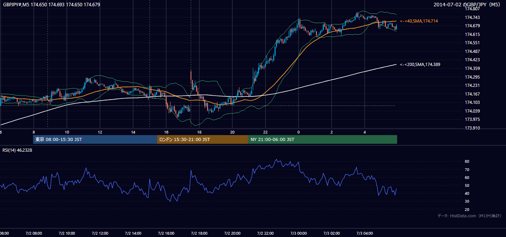Click the 7/2 18:00 date axis label
Image resolution: width=506 pixels, height=237 pixels.
point(200,233)
